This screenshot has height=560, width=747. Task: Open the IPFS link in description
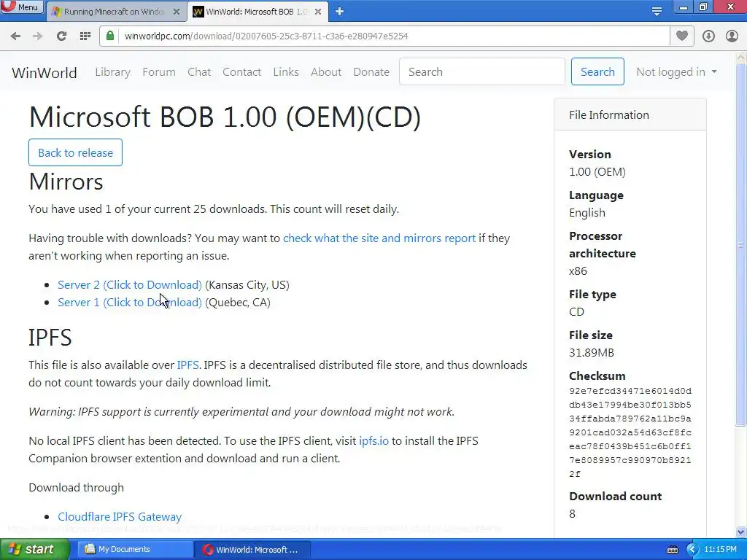pos(187,365)
